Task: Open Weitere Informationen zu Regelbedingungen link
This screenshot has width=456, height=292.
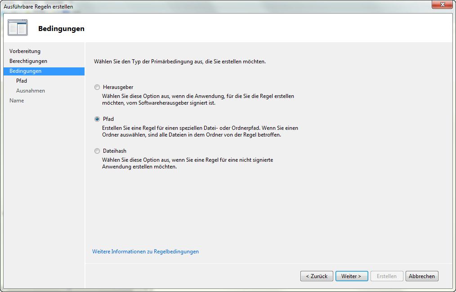Action: (x=145, y=252)
